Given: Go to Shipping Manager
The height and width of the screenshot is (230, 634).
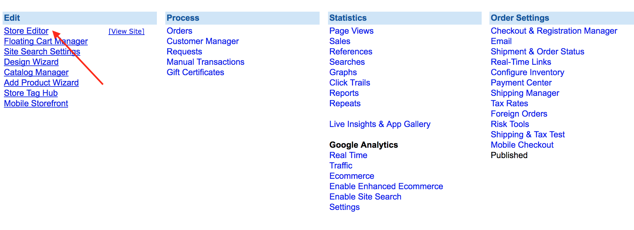Looking at the screenshot, I should (525, 93).
